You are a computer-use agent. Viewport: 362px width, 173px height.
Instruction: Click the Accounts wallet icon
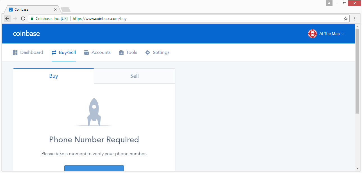[86, 52]
